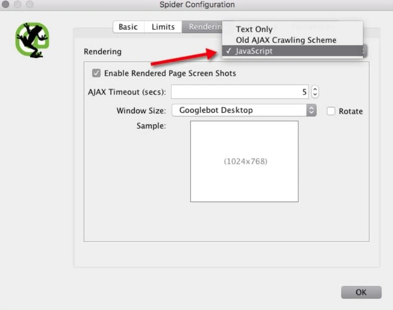Increase AJAX Timeout with the up arrow

point(315,89)
